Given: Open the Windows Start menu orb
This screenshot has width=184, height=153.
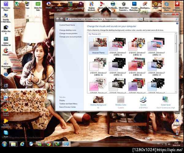Looking at the screenshot, I should point(4,144).
